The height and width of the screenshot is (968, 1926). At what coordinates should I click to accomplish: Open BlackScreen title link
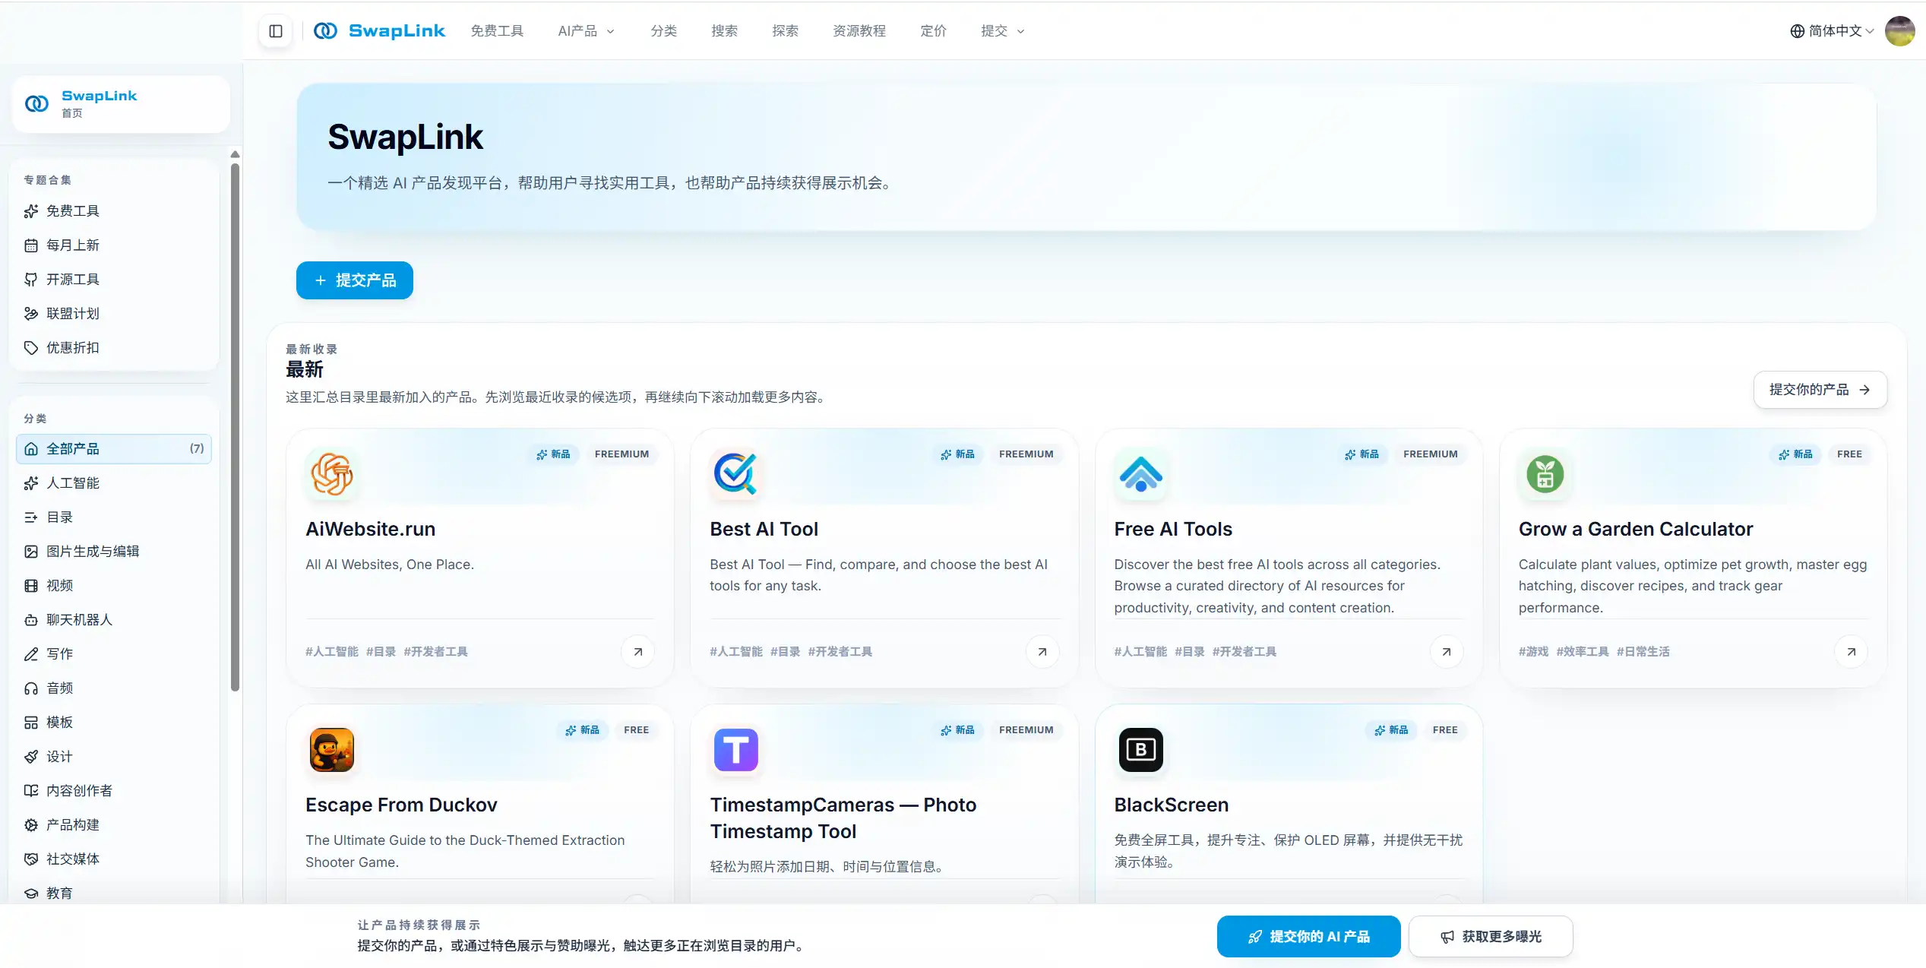click(1171, 805)
